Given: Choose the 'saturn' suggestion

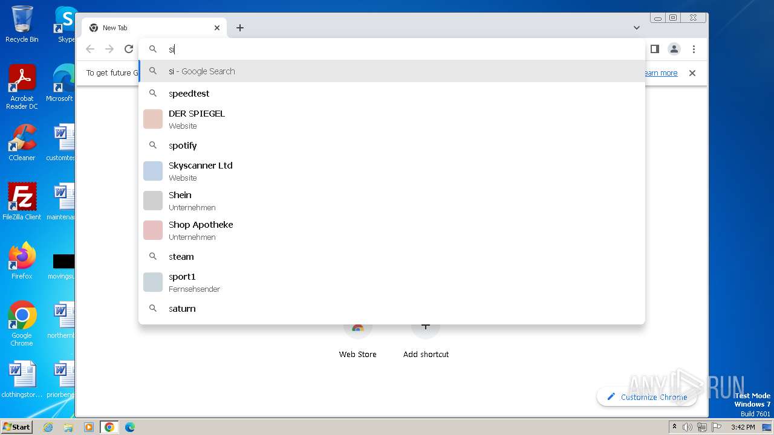Looking at the screenshot, I should click(392, 309).
